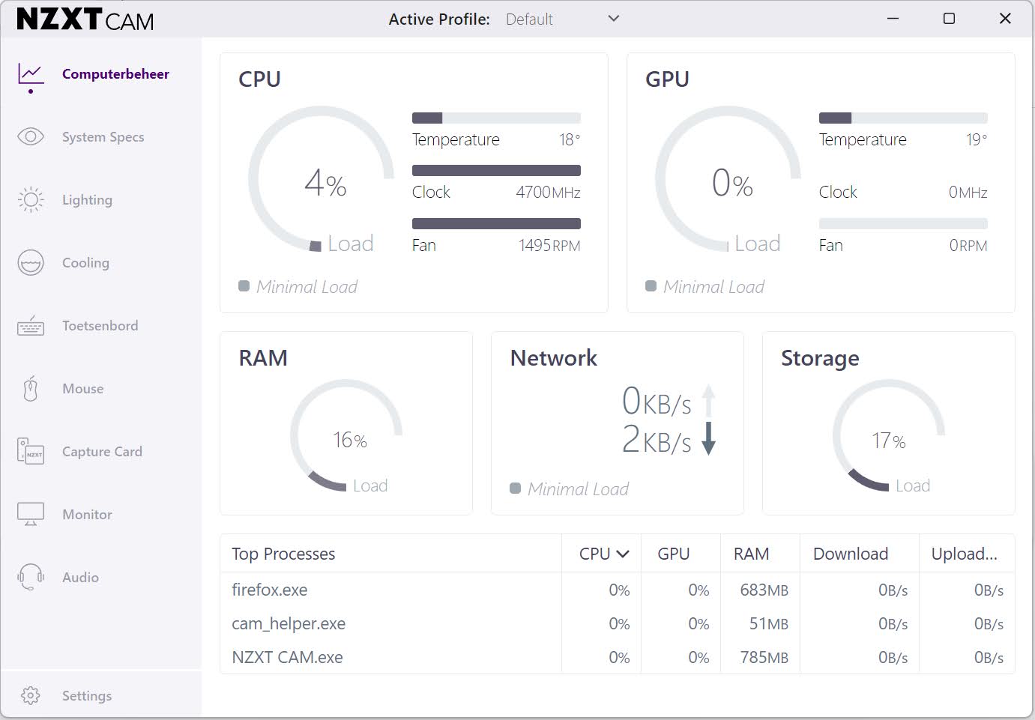
Task: Select the Default profile text
Action: point(529,19)
